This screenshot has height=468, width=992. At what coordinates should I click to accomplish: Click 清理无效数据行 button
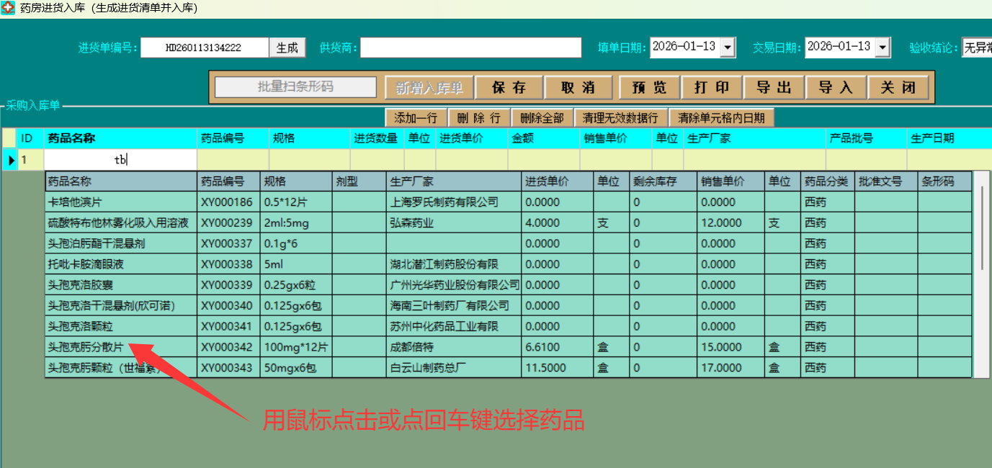tap(620, 118)
